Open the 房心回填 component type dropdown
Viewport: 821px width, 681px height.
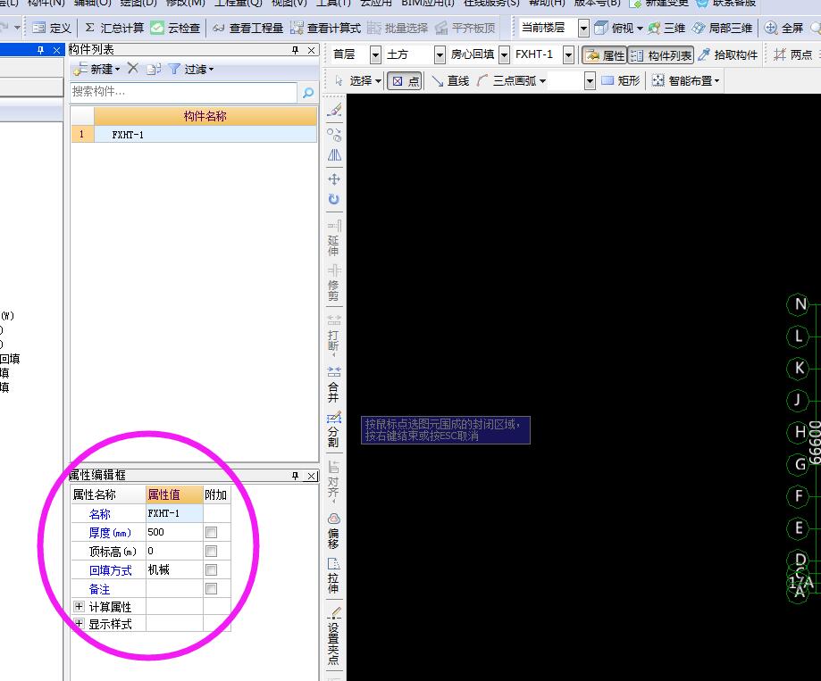click(504, 54)
